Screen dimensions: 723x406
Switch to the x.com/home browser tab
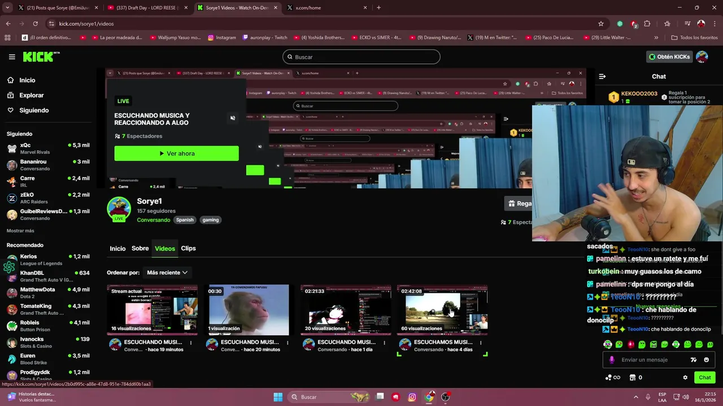(326, 8)
